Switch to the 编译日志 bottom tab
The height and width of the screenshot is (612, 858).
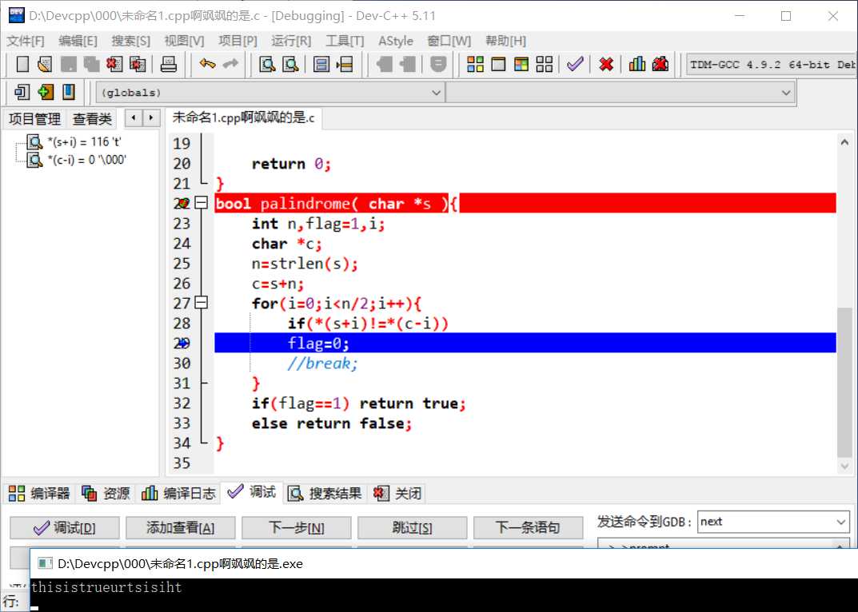tap(178, 493)
